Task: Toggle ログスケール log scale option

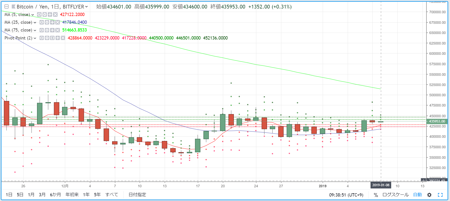Action: pyautogui.click(x=395, y=195)
